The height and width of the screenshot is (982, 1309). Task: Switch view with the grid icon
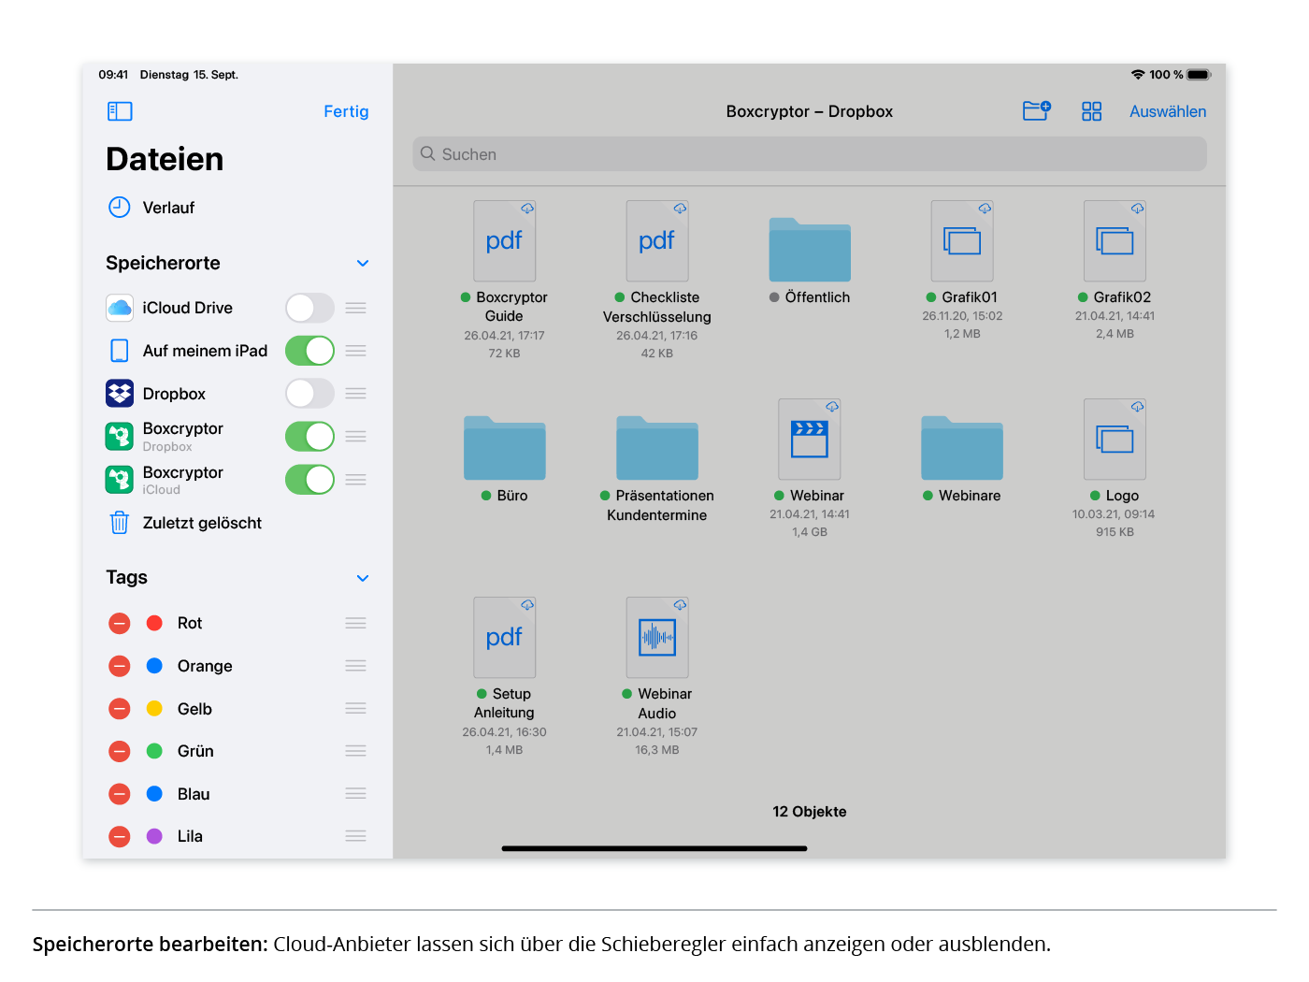click(1091, 111)
